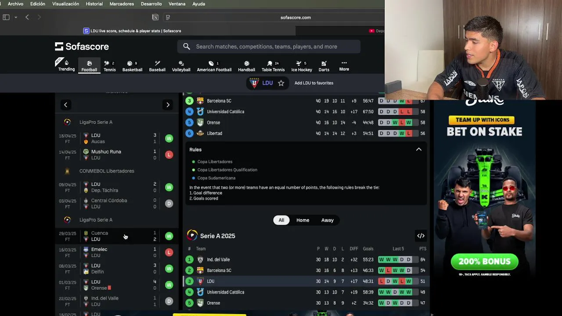Open the Historial menu
The image size is (562, 316).
[94, 4]
